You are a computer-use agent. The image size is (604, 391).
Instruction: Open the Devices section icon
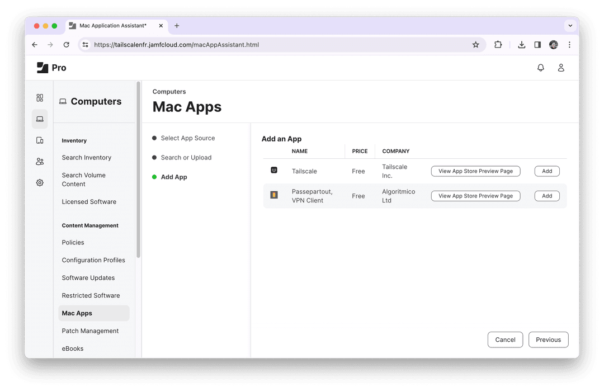click(x=39, y=140)
